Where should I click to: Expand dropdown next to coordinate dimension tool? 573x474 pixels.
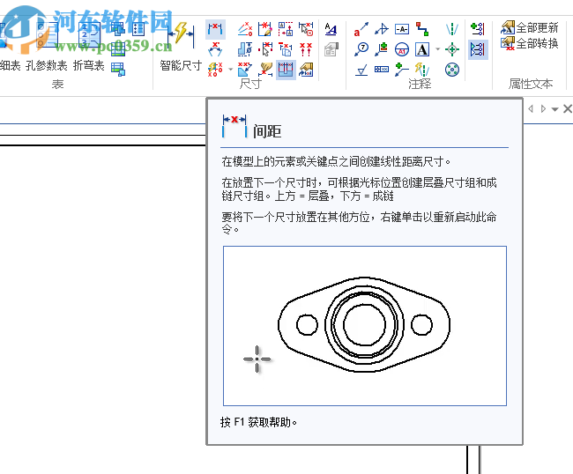230,69
